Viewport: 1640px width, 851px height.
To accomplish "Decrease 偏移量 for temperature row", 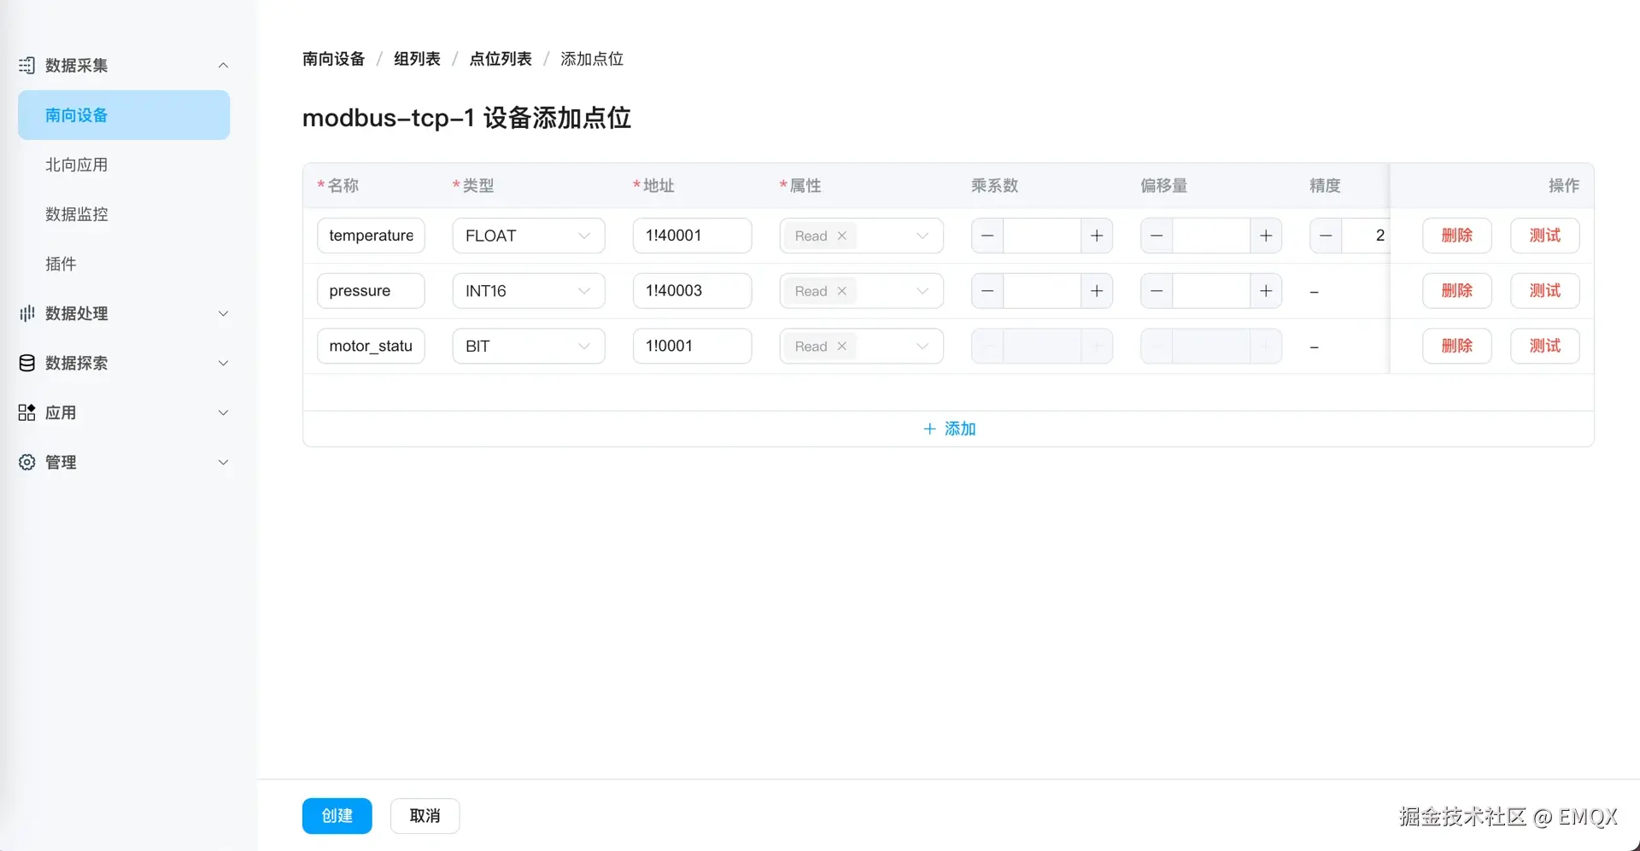I will click(x=1157, y=236).
